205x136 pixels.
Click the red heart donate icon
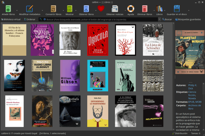click(x=101, y=9)
